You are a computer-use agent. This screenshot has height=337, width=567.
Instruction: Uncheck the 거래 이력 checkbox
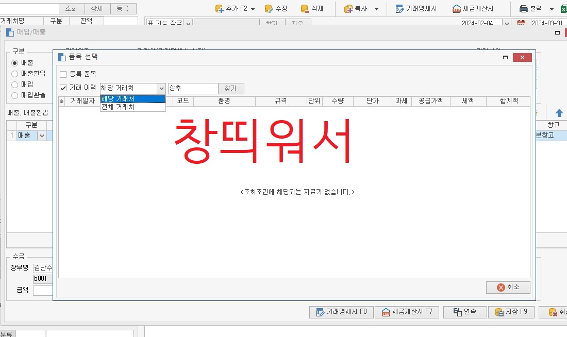(63, 88)
